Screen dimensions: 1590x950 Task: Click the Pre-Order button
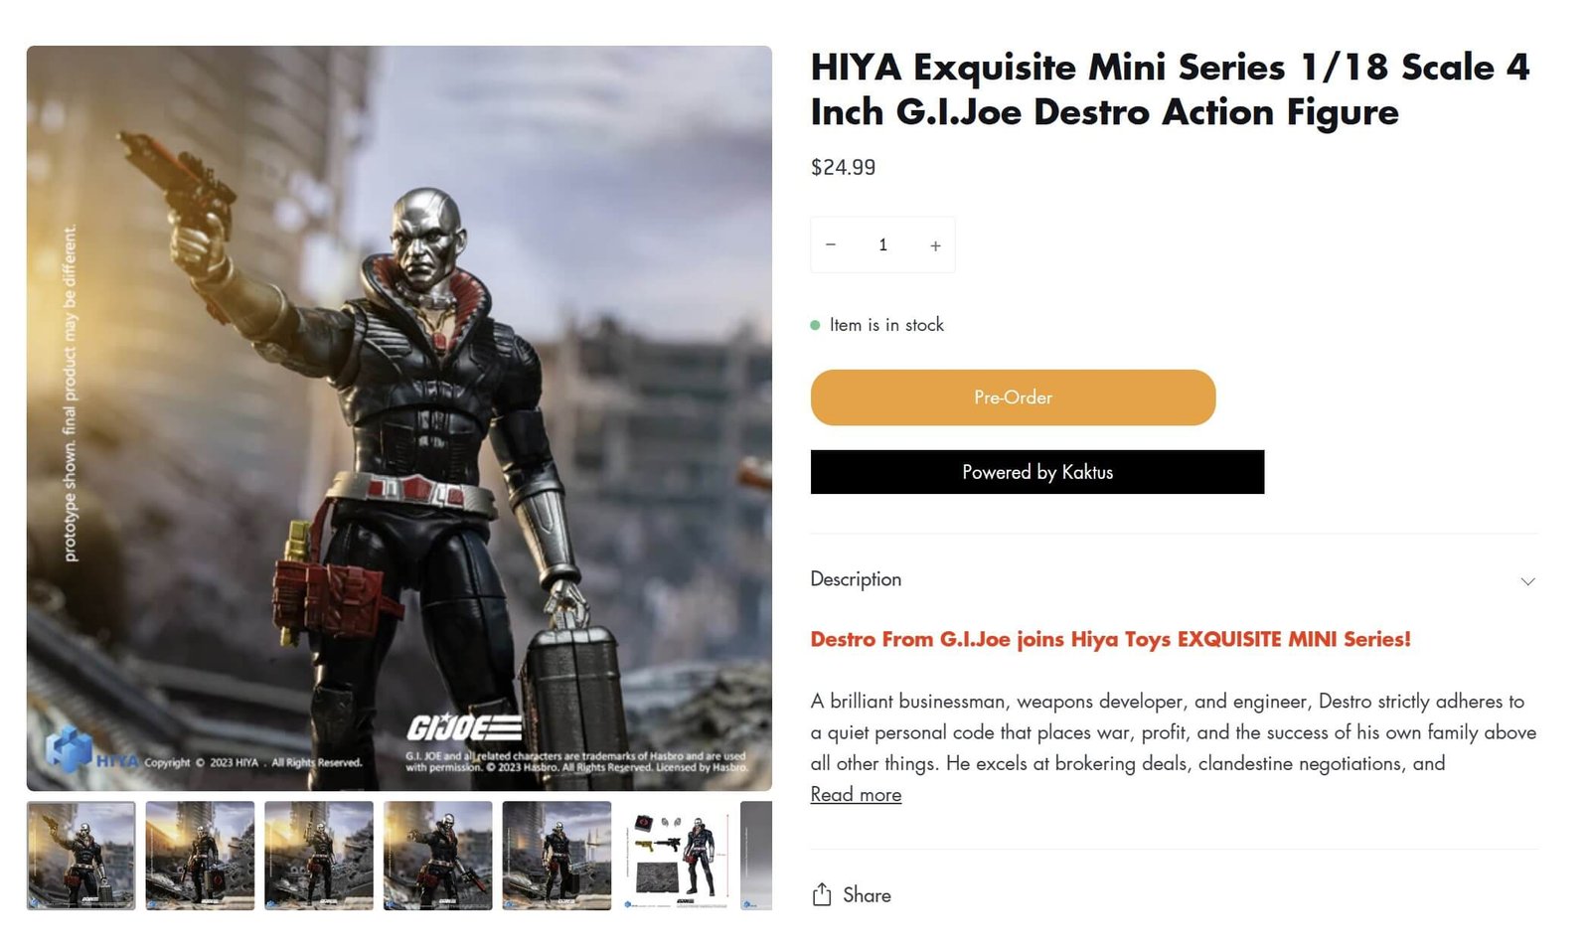click(x=1013, y=397)
